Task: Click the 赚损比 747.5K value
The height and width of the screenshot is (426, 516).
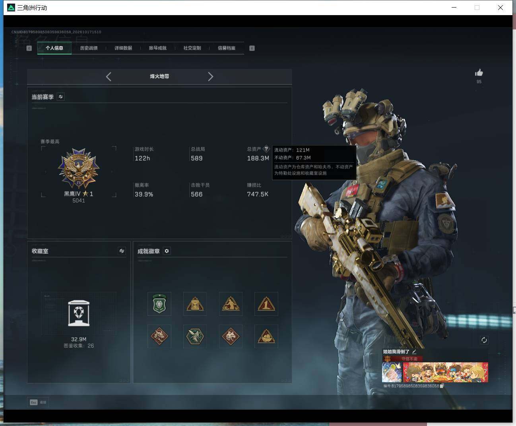Action: click(258, 194)
